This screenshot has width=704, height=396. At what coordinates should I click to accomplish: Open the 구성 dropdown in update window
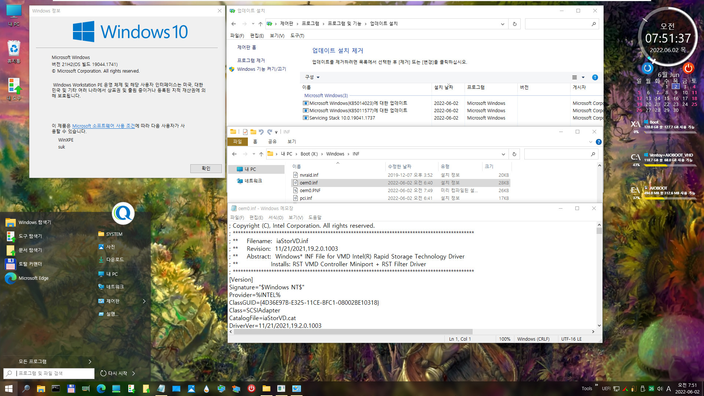pos(312,77)
